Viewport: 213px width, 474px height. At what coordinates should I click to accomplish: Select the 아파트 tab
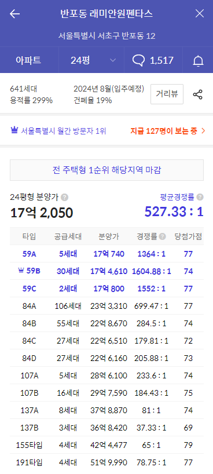28,60
